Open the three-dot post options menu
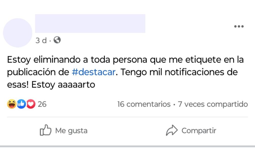Screen dimensions: 255x157 [239, 26]
